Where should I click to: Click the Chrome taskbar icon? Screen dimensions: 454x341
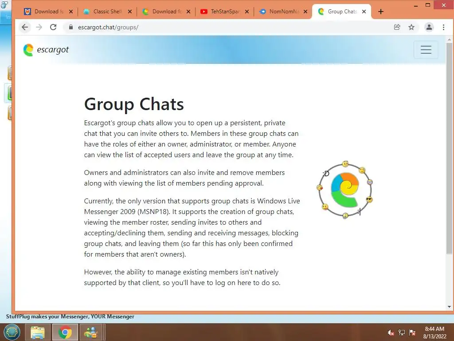point(65,332)
